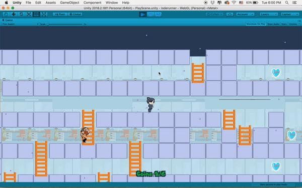Click the ladder leading to the top gap
Screen dimensions: 302x188
198,73
